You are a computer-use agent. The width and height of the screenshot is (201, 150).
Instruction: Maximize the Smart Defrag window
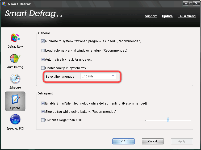pyautogui.click(x=191, y=3)
